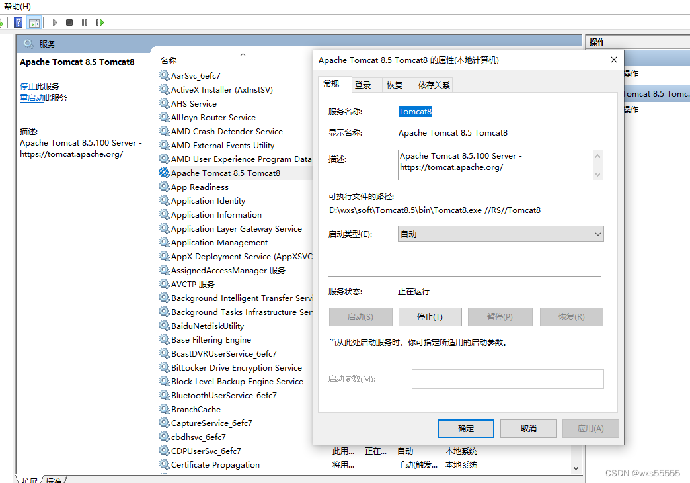Select the AssignedAccessManager 服务 row
This screenshot has width=690, height=483.
[236, 270]
